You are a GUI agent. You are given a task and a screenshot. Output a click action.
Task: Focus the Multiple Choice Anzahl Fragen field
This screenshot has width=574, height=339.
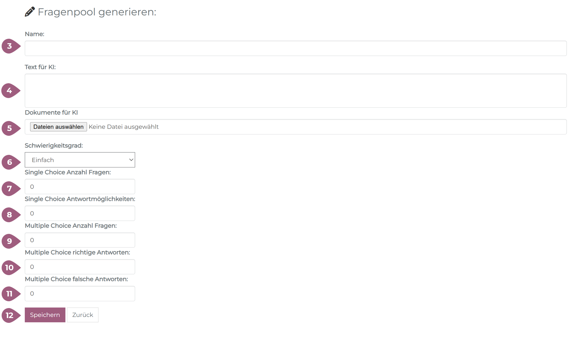point(80,240)
